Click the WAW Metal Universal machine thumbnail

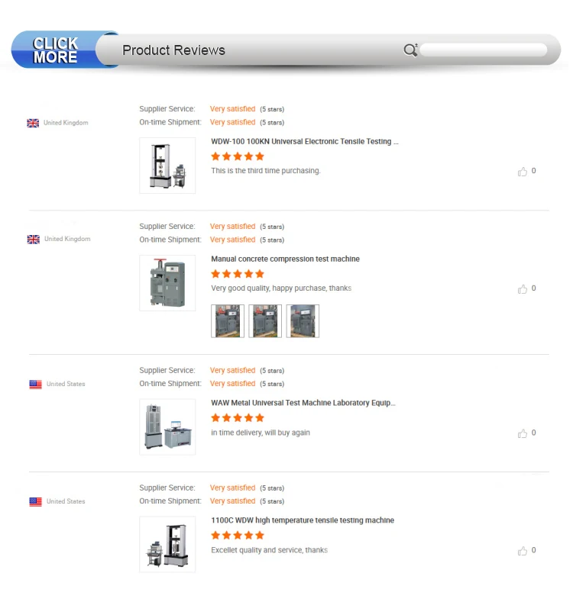[x=167, y=427]
